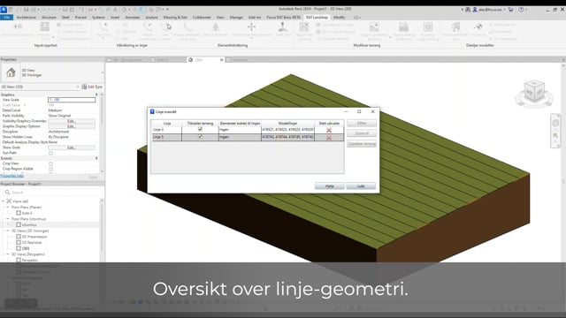Tick the terrain checkbox in the Linje 3 row
The height and width of the screenshot is (318, 566).
[x=200, y=130]
